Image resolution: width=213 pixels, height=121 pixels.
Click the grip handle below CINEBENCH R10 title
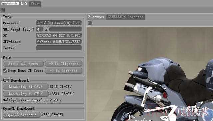(x=3, y=10)
